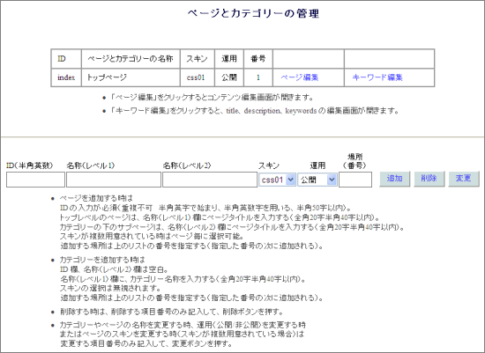Click the ページを追加する時は instruction heading

(x=96, y=198)
